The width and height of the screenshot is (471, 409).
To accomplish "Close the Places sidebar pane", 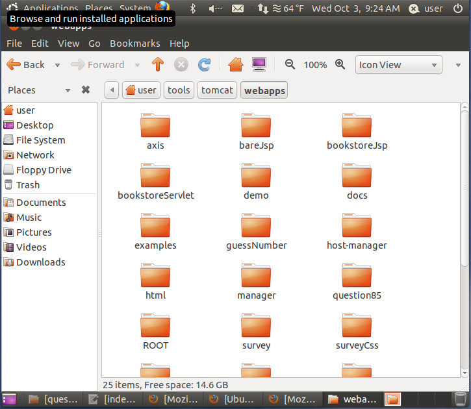I will [85, 90].
